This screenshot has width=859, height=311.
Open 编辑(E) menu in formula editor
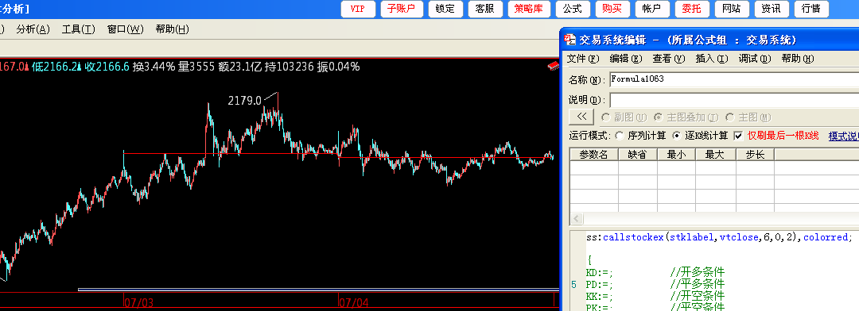click(626, 59)
